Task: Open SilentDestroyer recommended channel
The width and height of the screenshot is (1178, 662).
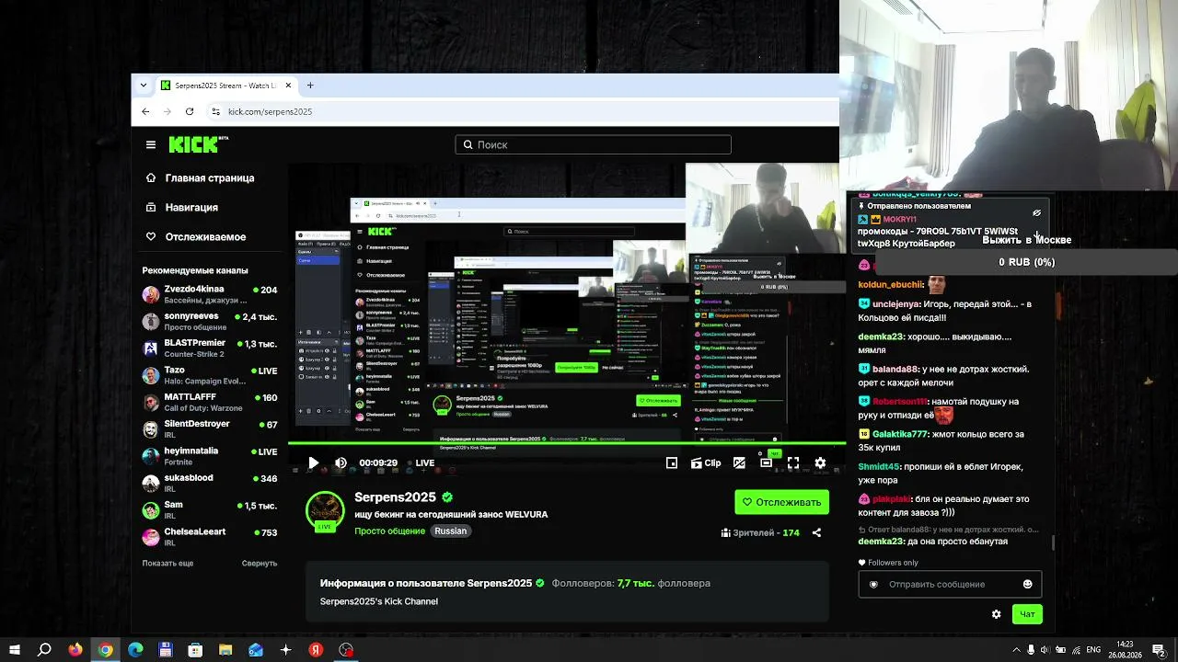Action: coord(210,428)
